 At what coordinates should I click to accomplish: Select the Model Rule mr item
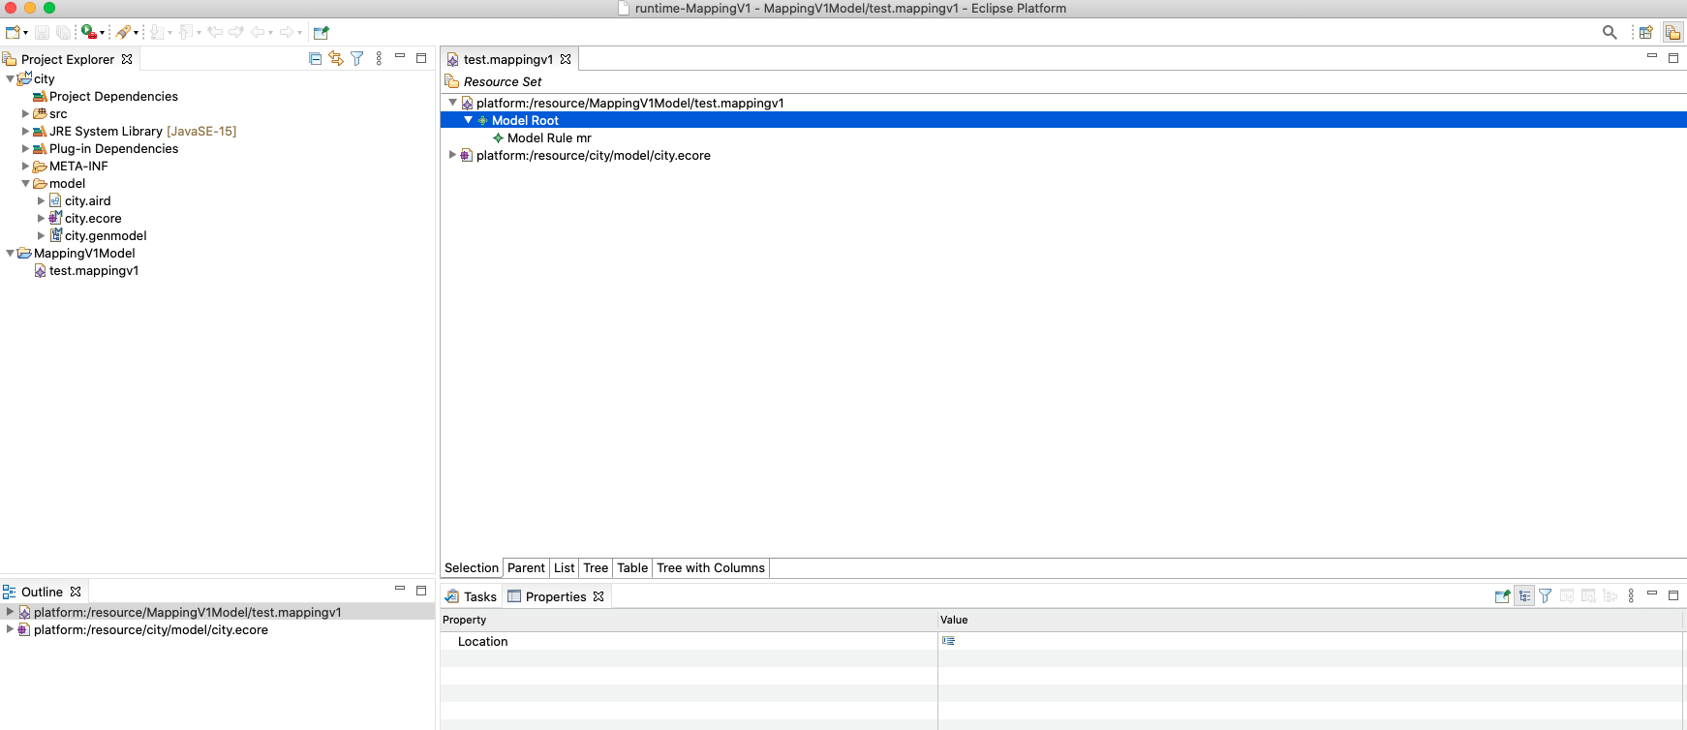(x=549, y=137)
